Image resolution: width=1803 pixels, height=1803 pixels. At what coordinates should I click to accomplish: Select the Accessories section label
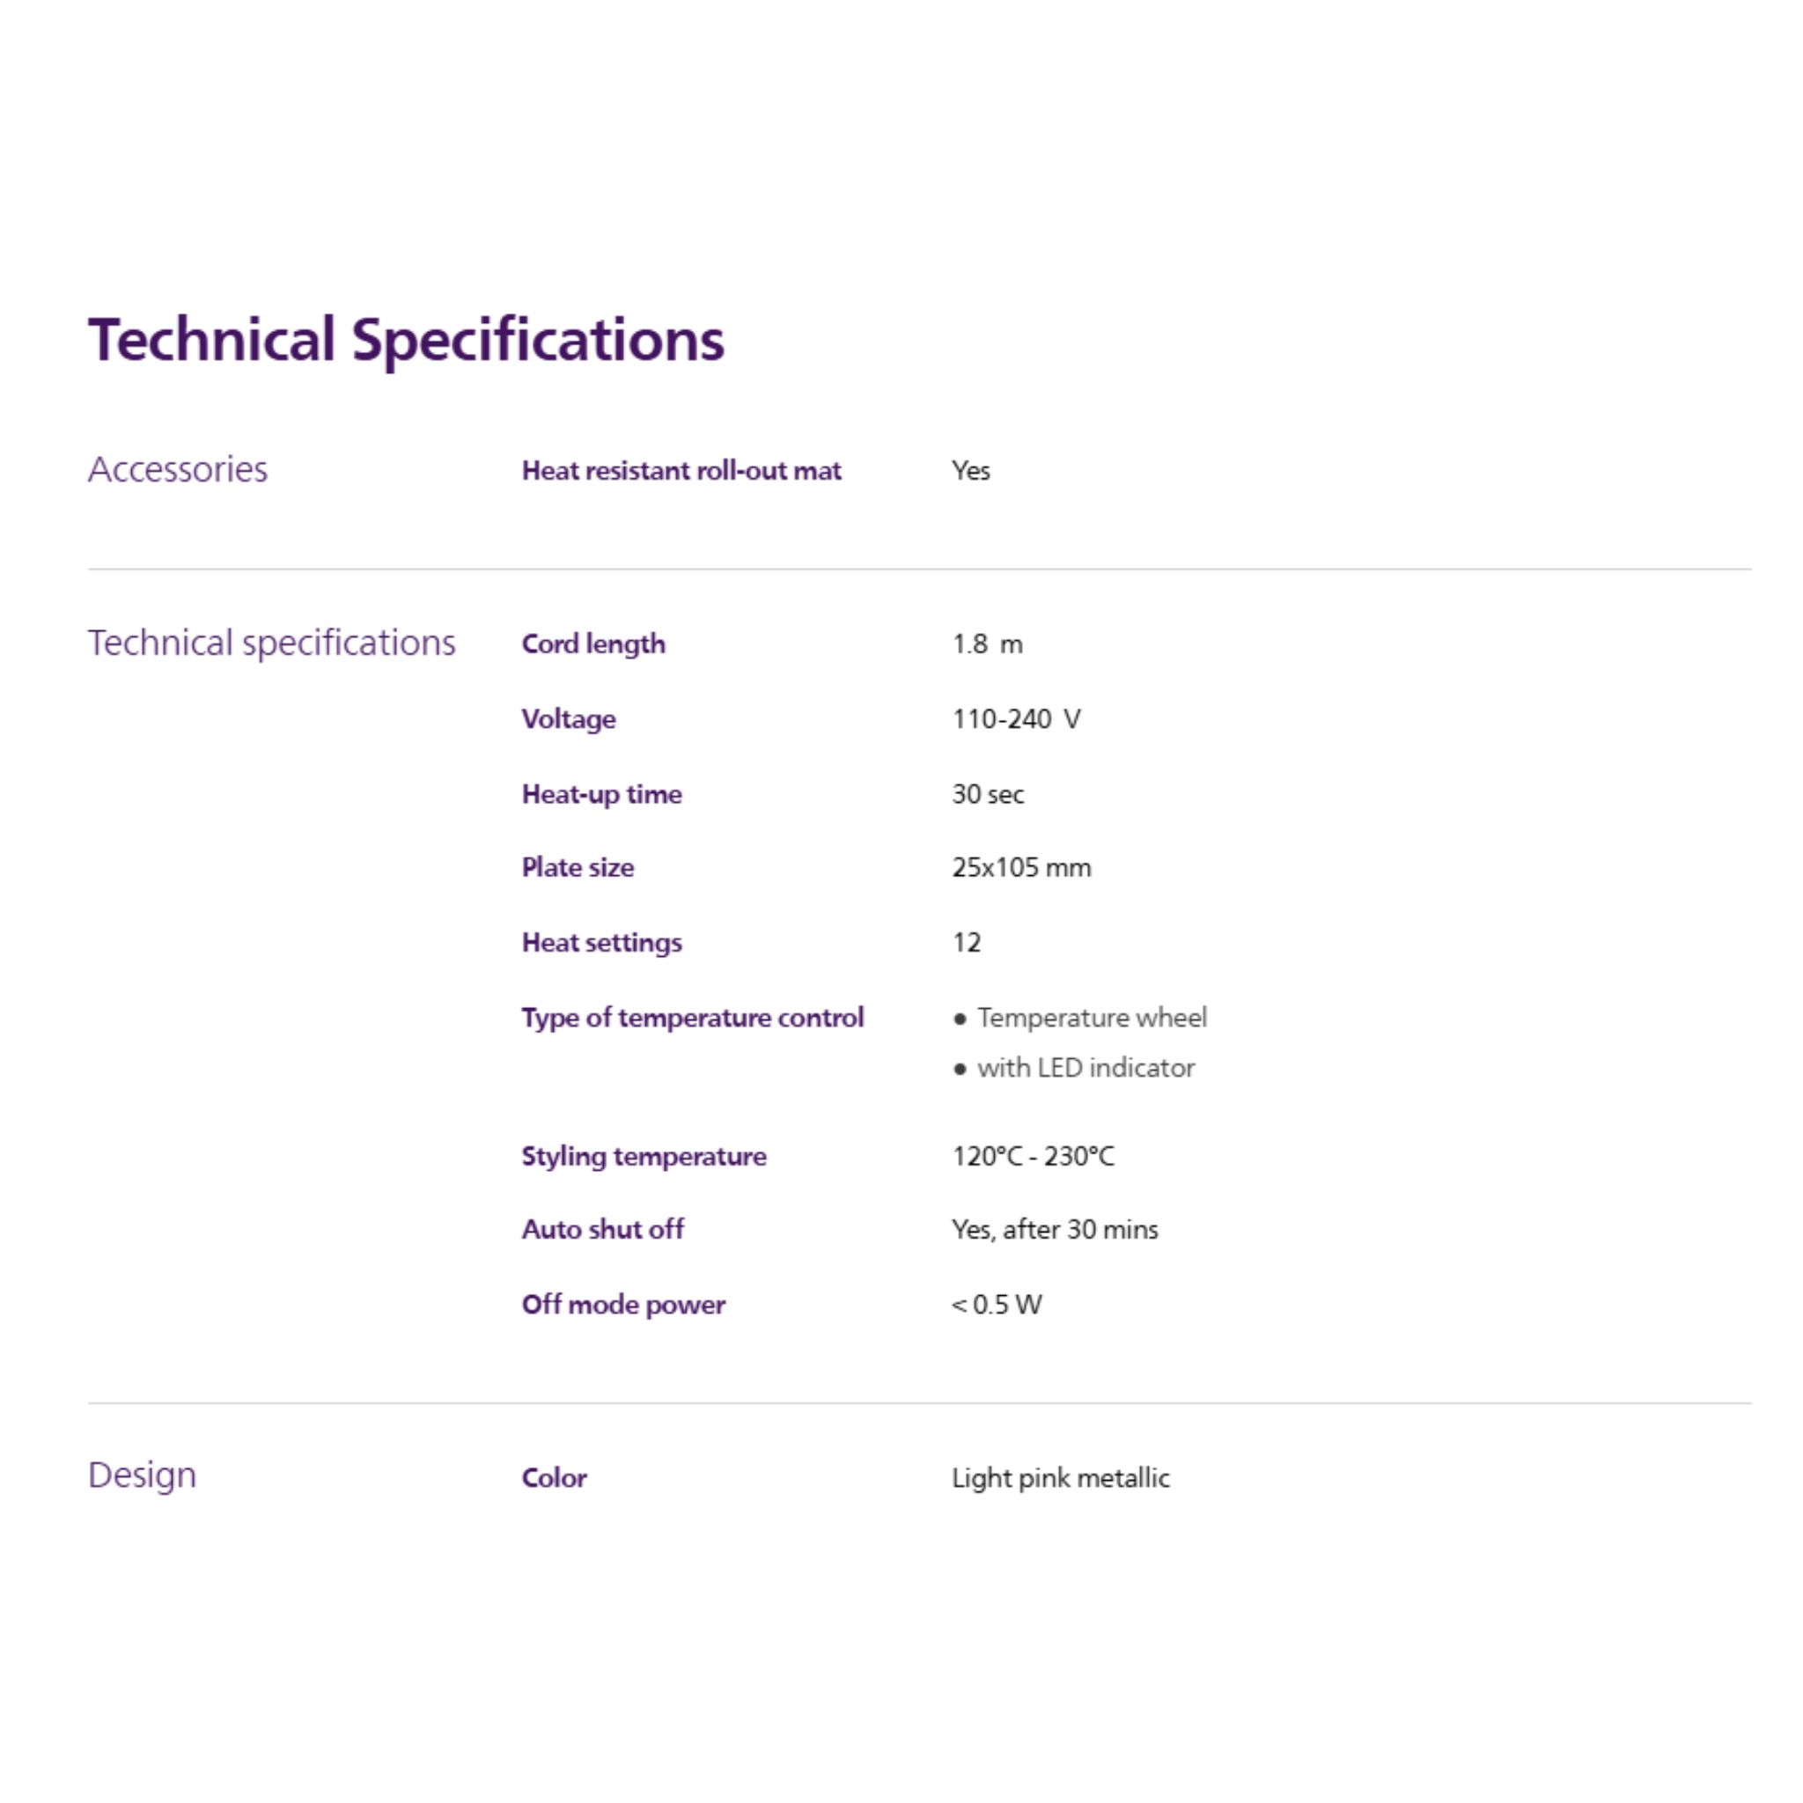click(177, 469)
